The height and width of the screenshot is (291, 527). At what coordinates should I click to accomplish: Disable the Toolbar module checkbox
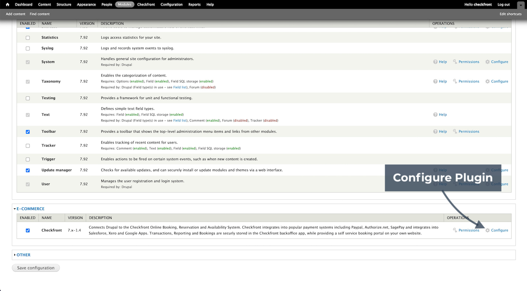[x=28, y=132]
